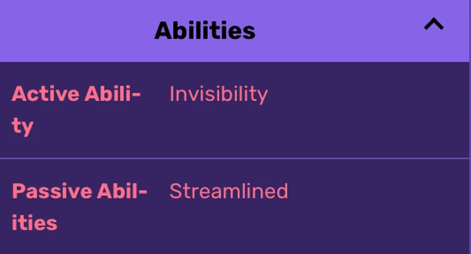Select the Streamlined passive ability value
Viewport: 471px width, 254px height.
[x=228, y=191]
